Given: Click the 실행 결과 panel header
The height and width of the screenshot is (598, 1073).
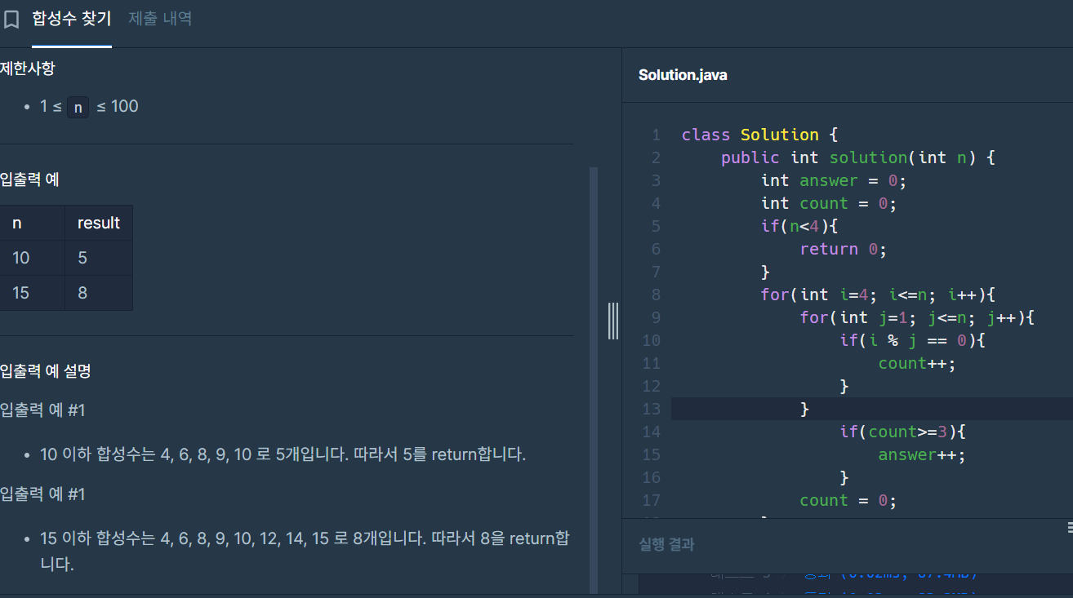Looking at the screenshot, I should point(666,544).
